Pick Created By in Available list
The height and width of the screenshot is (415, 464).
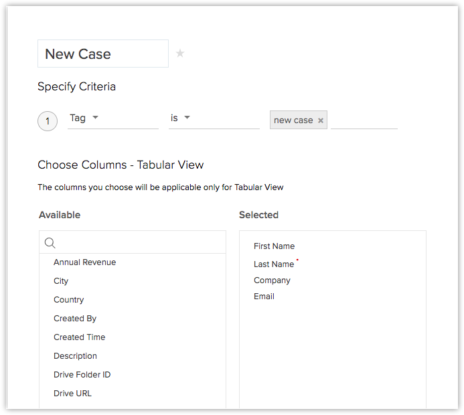click(75, 319)
